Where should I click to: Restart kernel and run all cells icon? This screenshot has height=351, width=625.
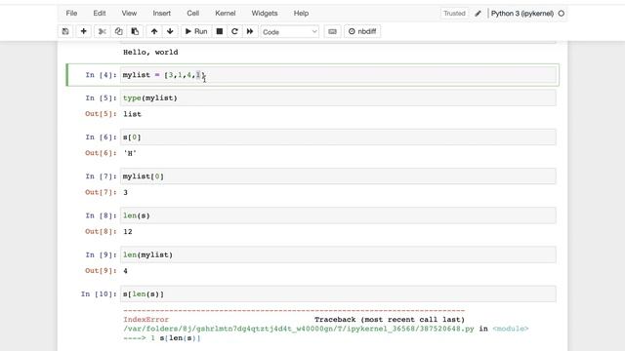250,31
